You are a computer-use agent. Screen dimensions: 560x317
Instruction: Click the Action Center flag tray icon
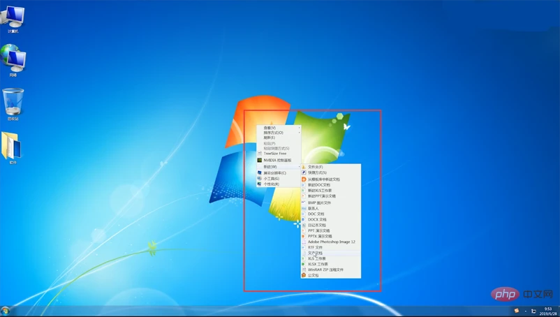pyautogui.click(x=533, y=311)
